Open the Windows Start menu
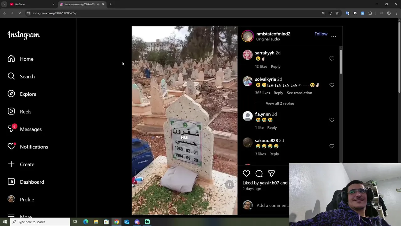Viewport: 401px width, 226px height. pos(5,222)
